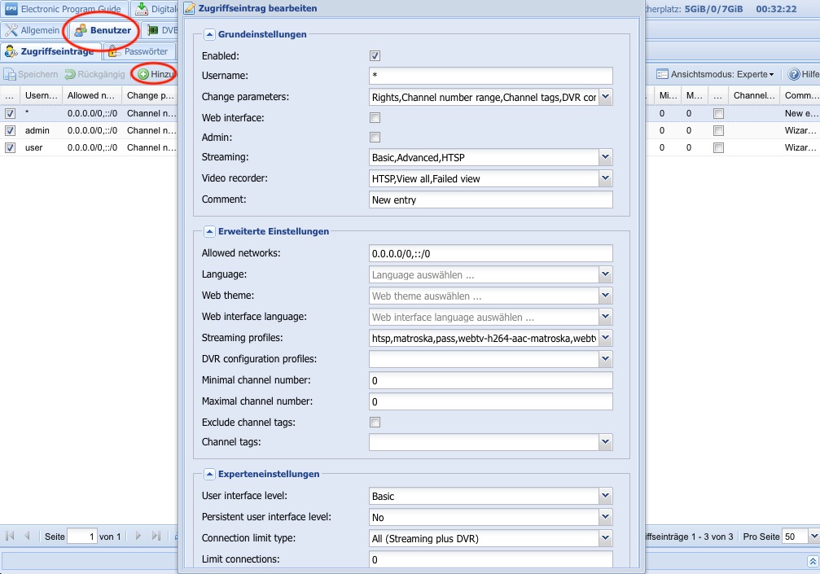Click the Minimal channel number field
820x574 pixels.
click(x=490, y=380)
